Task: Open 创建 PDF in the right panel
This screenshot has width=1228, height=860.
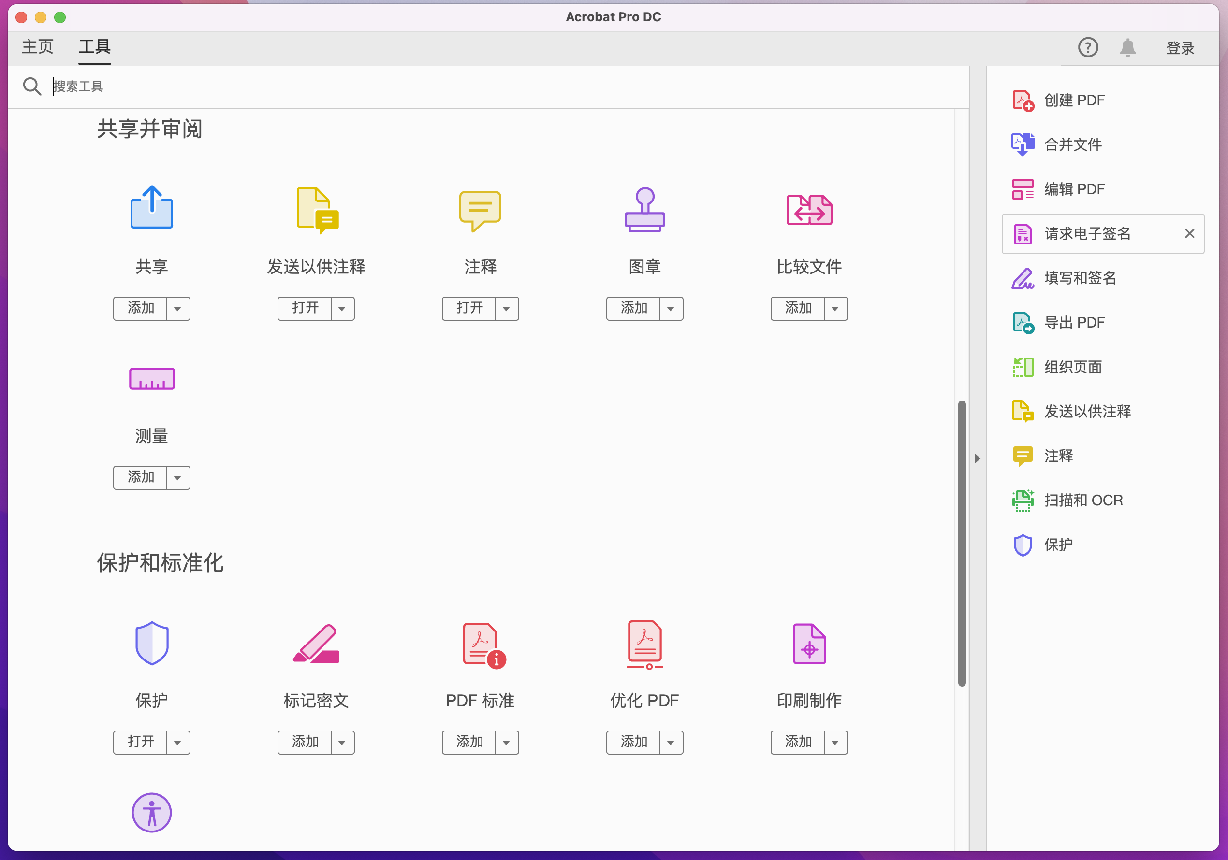Action: (x=1075, y=100)
